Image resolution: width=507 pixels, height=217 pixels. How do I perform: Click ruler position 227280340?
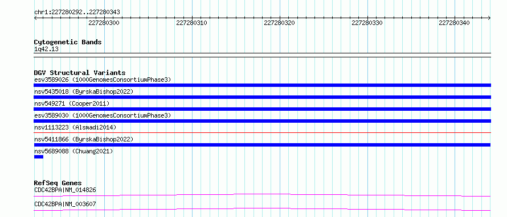tap(455, 23)
